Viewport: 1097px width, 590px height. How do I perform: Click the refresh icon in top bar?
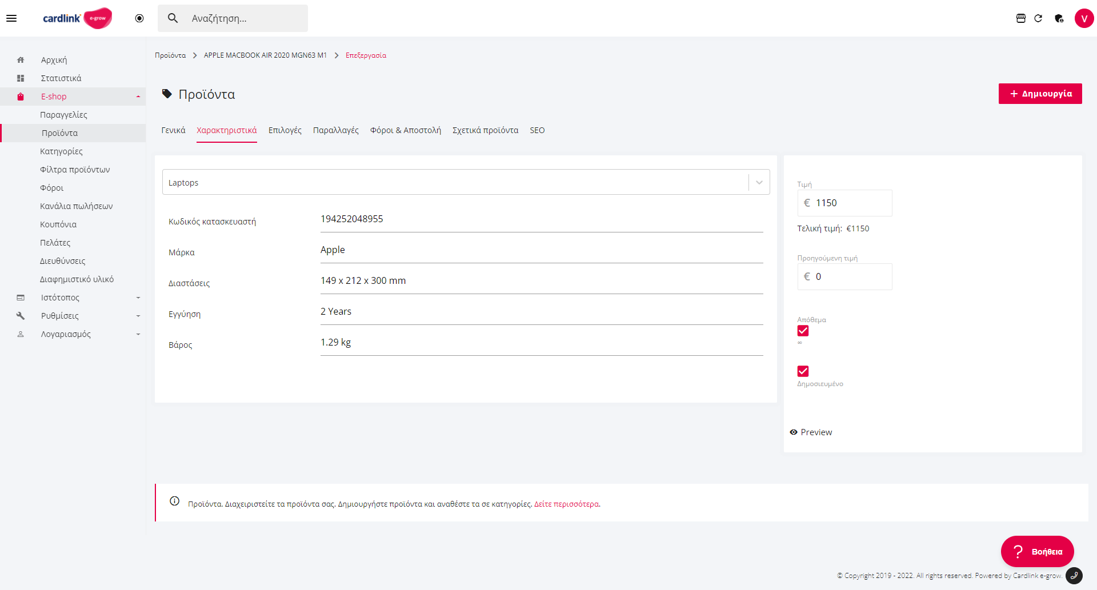pos(1038,18)
